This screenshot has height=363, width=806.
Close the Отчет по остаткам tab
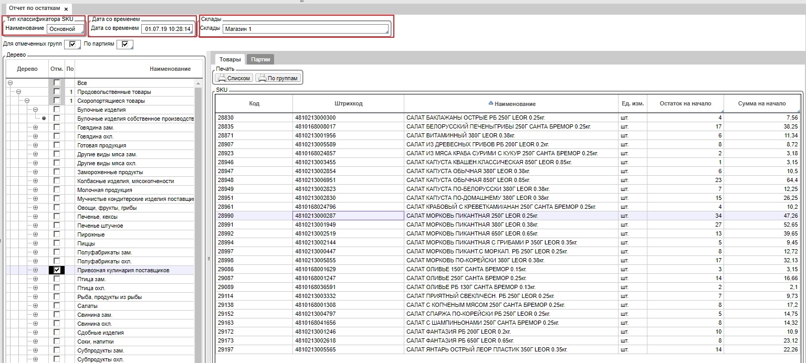point(66,9)
